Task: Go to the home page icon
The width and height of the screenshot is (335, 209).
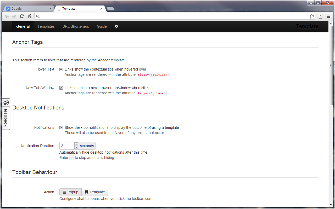Action: point(29,16)
